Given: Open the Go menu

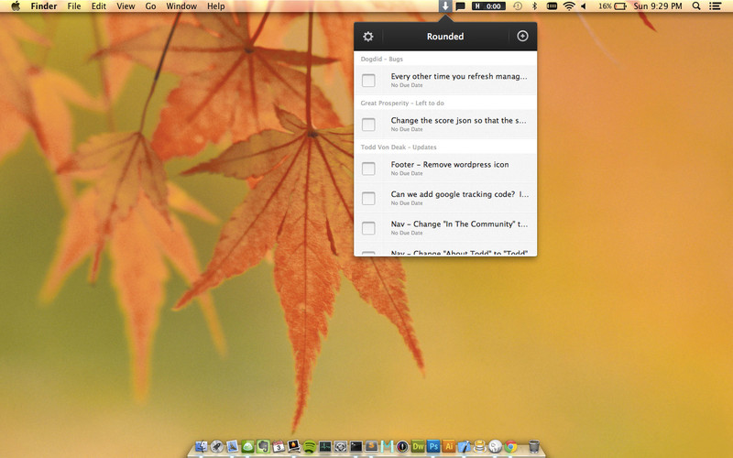Looking at the screenshot, I should (x=150, y=6).
